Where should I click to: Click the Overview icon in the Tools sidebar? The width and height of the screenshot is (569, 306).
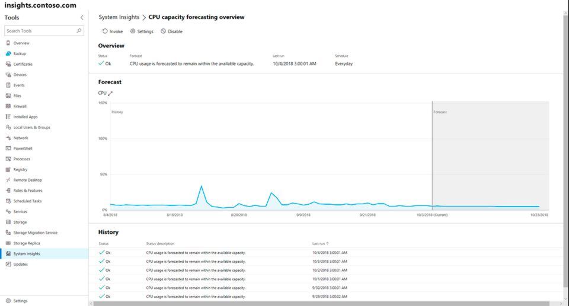click(x=8, y=43)
